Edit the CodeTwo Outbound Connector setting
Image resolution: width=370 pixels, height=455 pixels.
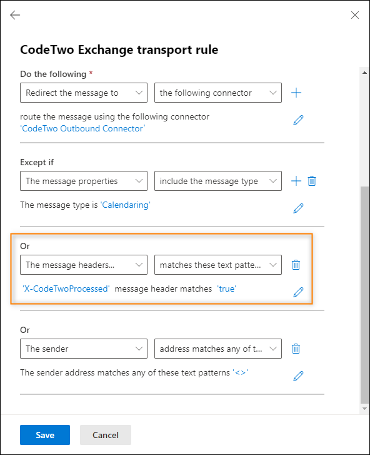tap(298, 120)
